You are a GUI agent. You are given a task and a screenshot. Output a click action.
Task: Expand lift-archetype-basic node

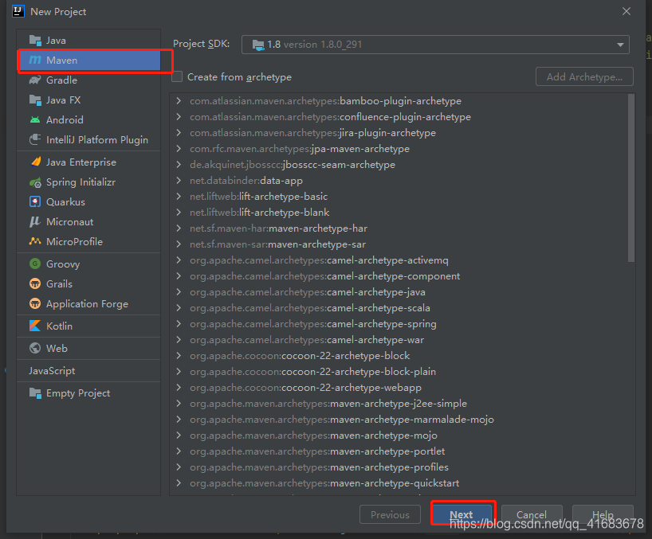(179, 197)
